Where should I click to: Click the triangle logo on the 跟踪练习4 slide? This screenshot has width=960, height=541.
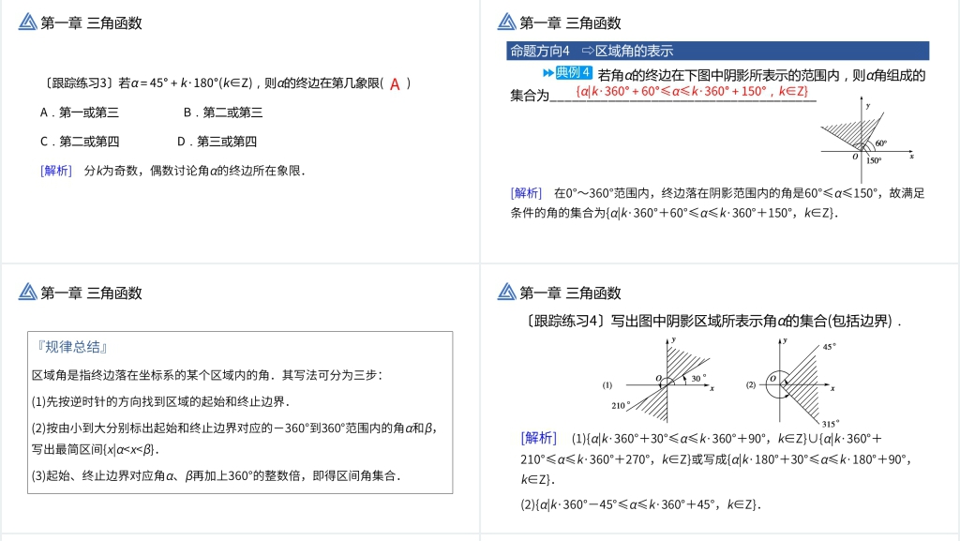pyautogui.click(x=507, y=292)
